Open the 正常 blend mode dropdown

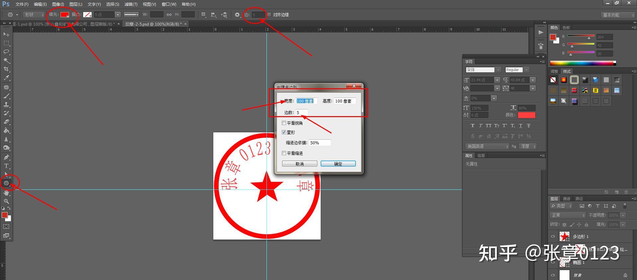[x=567, y=215]
